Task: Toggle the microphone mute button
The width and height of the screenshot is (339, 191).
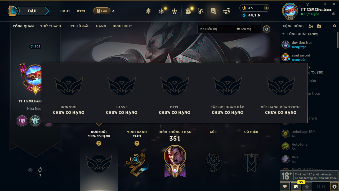Action: point(307,186)
